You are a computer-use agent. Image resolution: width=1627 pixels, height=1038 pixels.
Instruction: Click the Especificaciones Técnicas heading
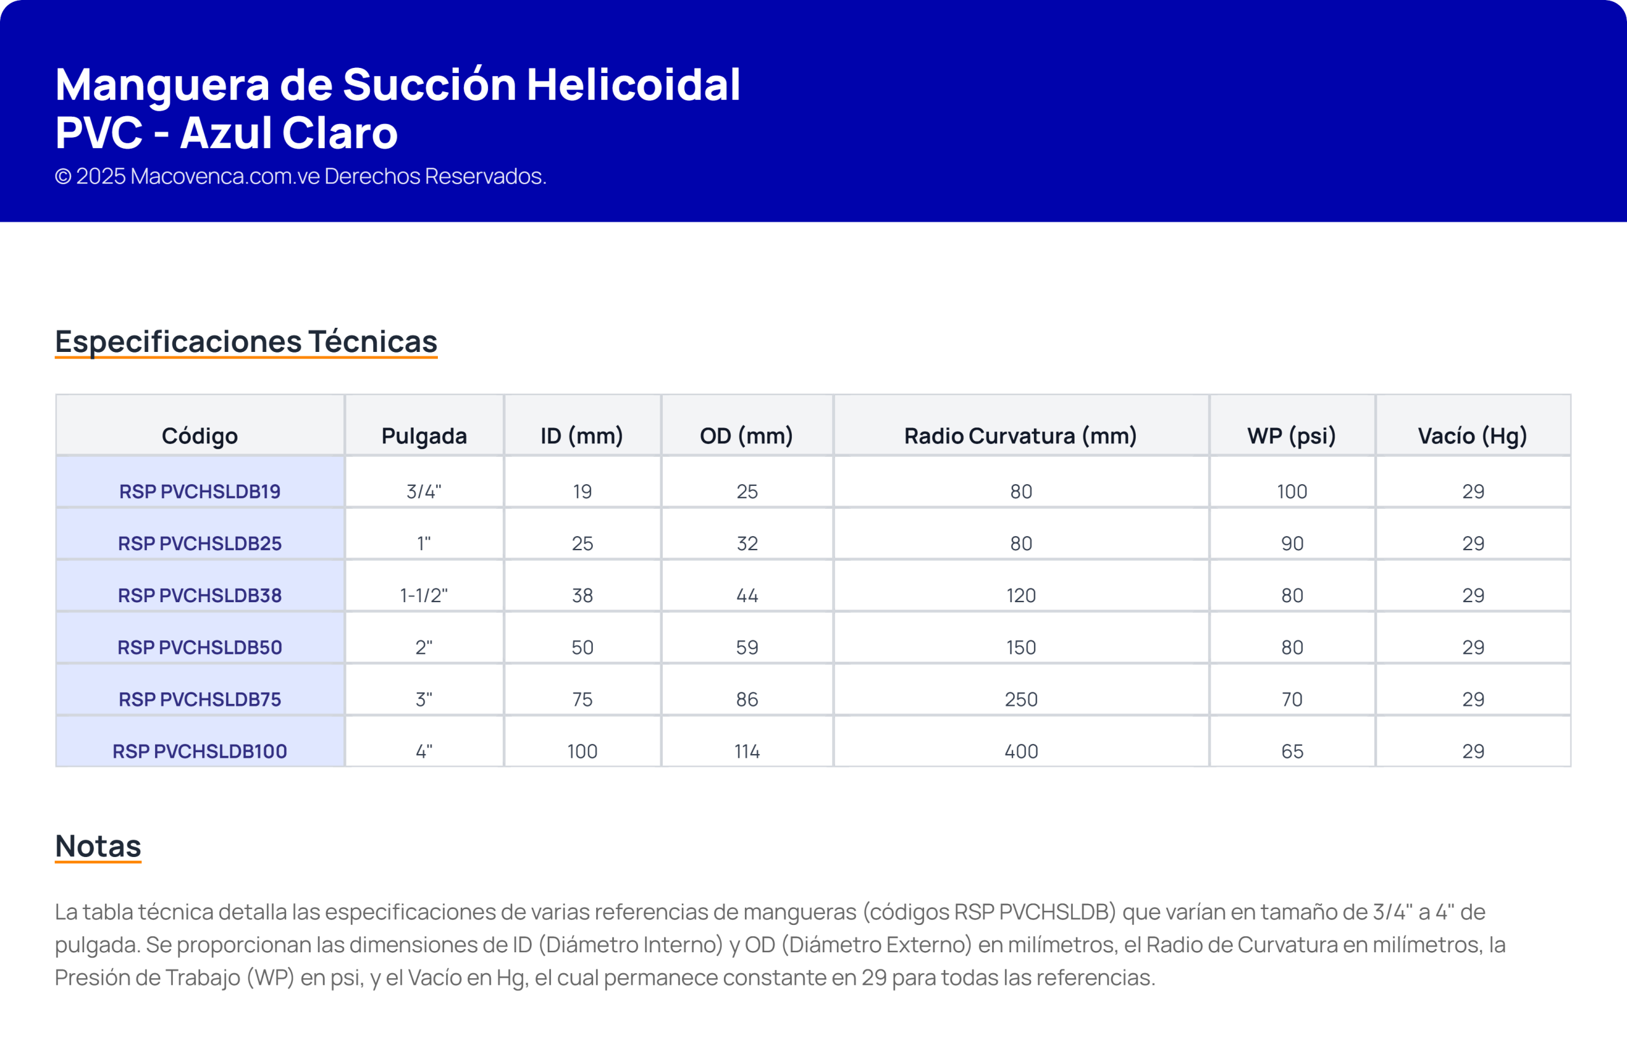click(x=246, y=341)
